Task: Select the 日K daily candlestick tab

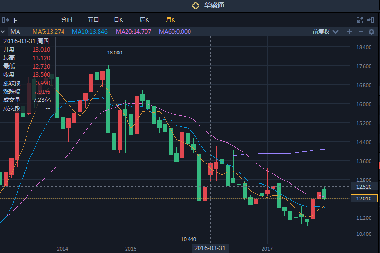Action: point(118,20)
